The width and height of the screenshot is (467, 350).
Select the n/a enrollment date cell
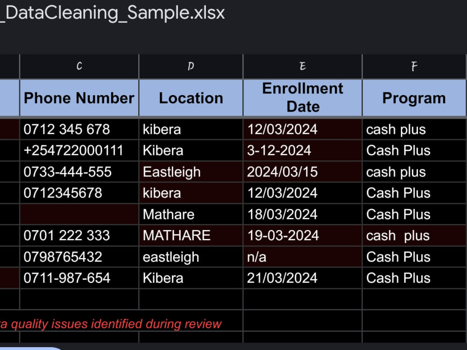303,257
